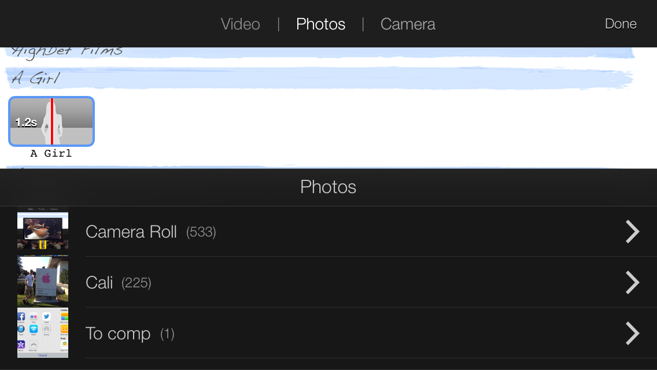The height and width of the screenshot is (370, 657).
Task: Switch to the Video tab
Action: click(x=240, y=24)
